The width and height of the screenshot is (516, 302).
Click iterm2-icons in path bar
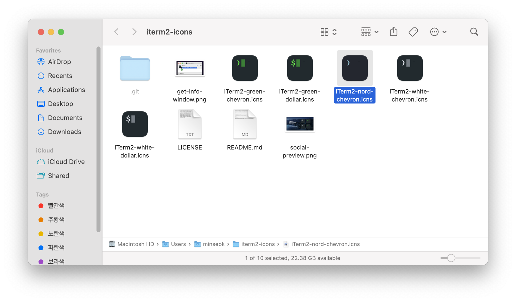pos(254,244)
